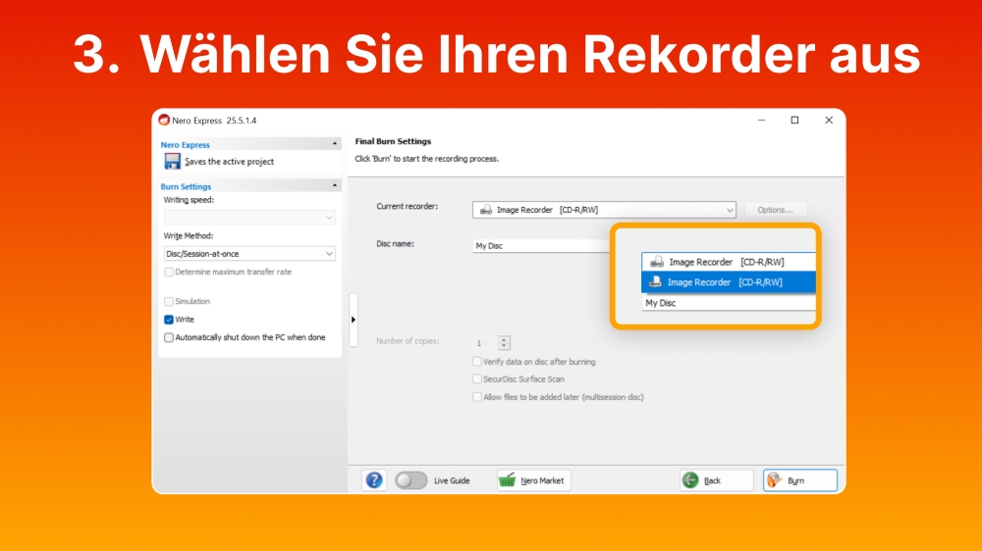
Task: Open the Write Method dropdown
Action: click(328, 254)
